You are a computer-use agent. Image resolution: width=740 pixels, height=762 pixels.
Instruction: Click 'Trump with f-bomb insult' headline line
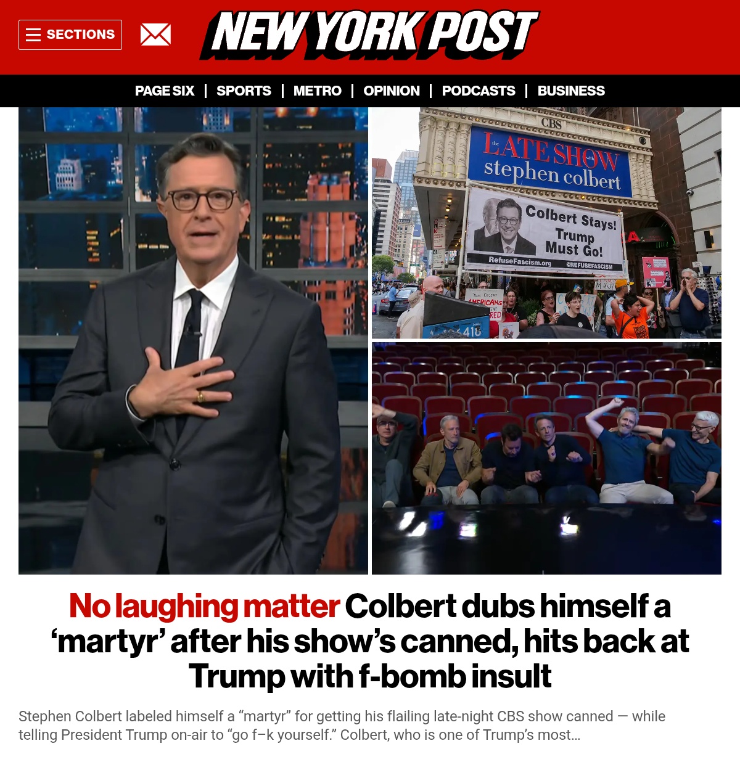pyautogui.click(x=370, y=676)
